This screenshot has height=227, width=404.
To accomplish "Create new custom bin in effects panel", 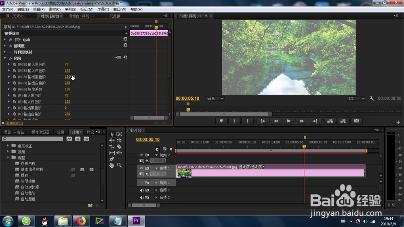I will tap(90, 205).
